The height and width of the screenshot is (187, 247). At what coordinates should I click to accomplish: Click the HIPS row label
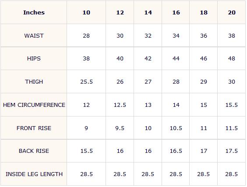click(34, 59)
